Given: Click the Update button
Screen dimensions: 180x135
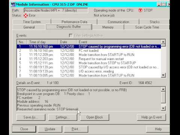Looking at the screenshot, I should pos(50,129).
